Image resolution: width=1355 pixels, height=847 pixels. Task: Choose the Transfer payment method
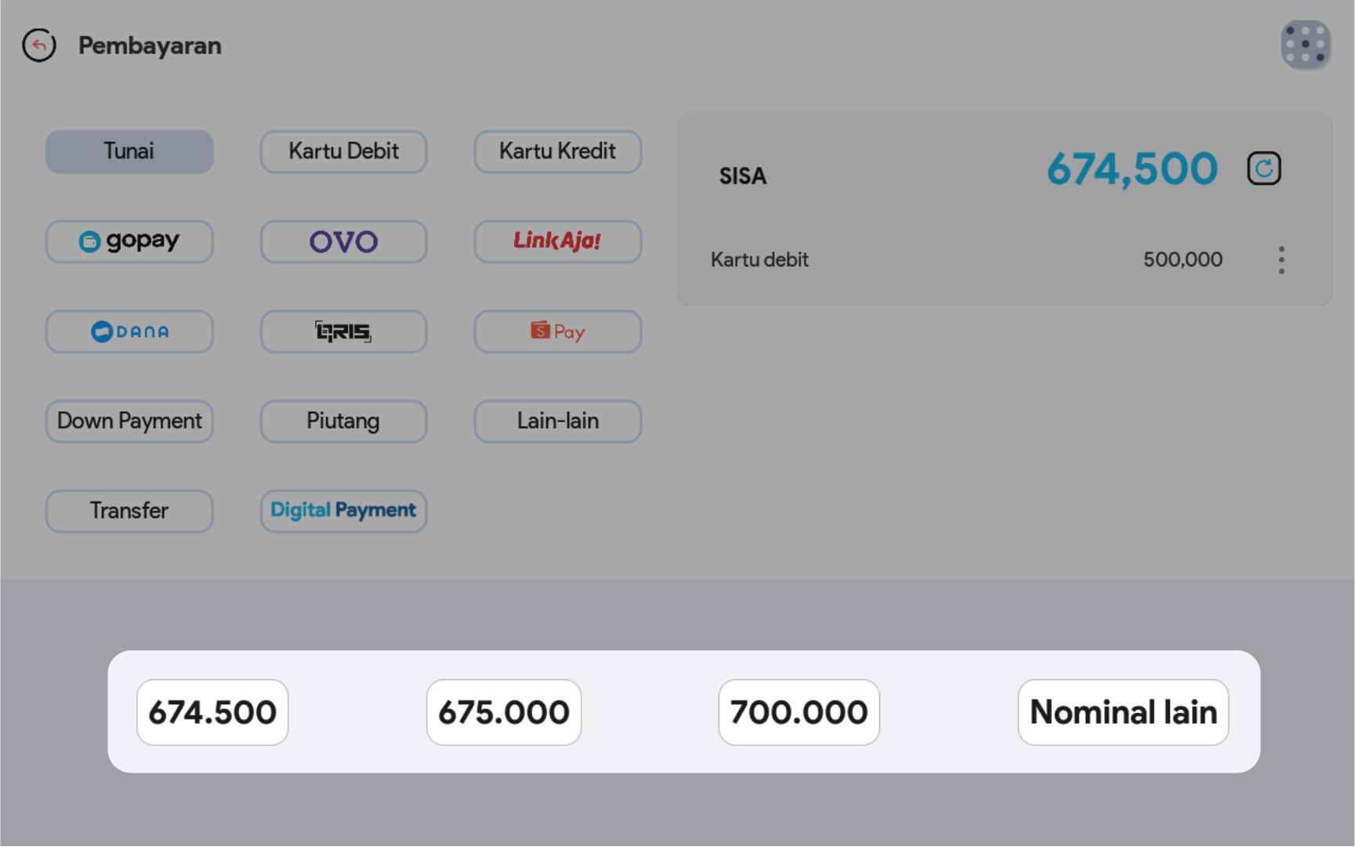point(129,511)
